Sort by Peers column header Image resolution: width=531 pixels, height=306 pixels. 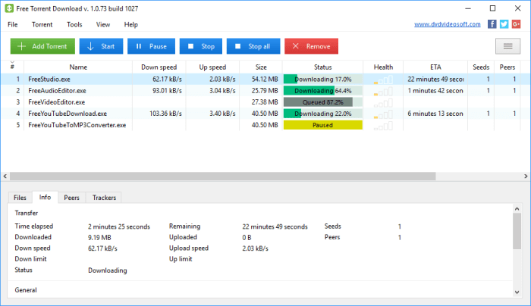point(507,67)
